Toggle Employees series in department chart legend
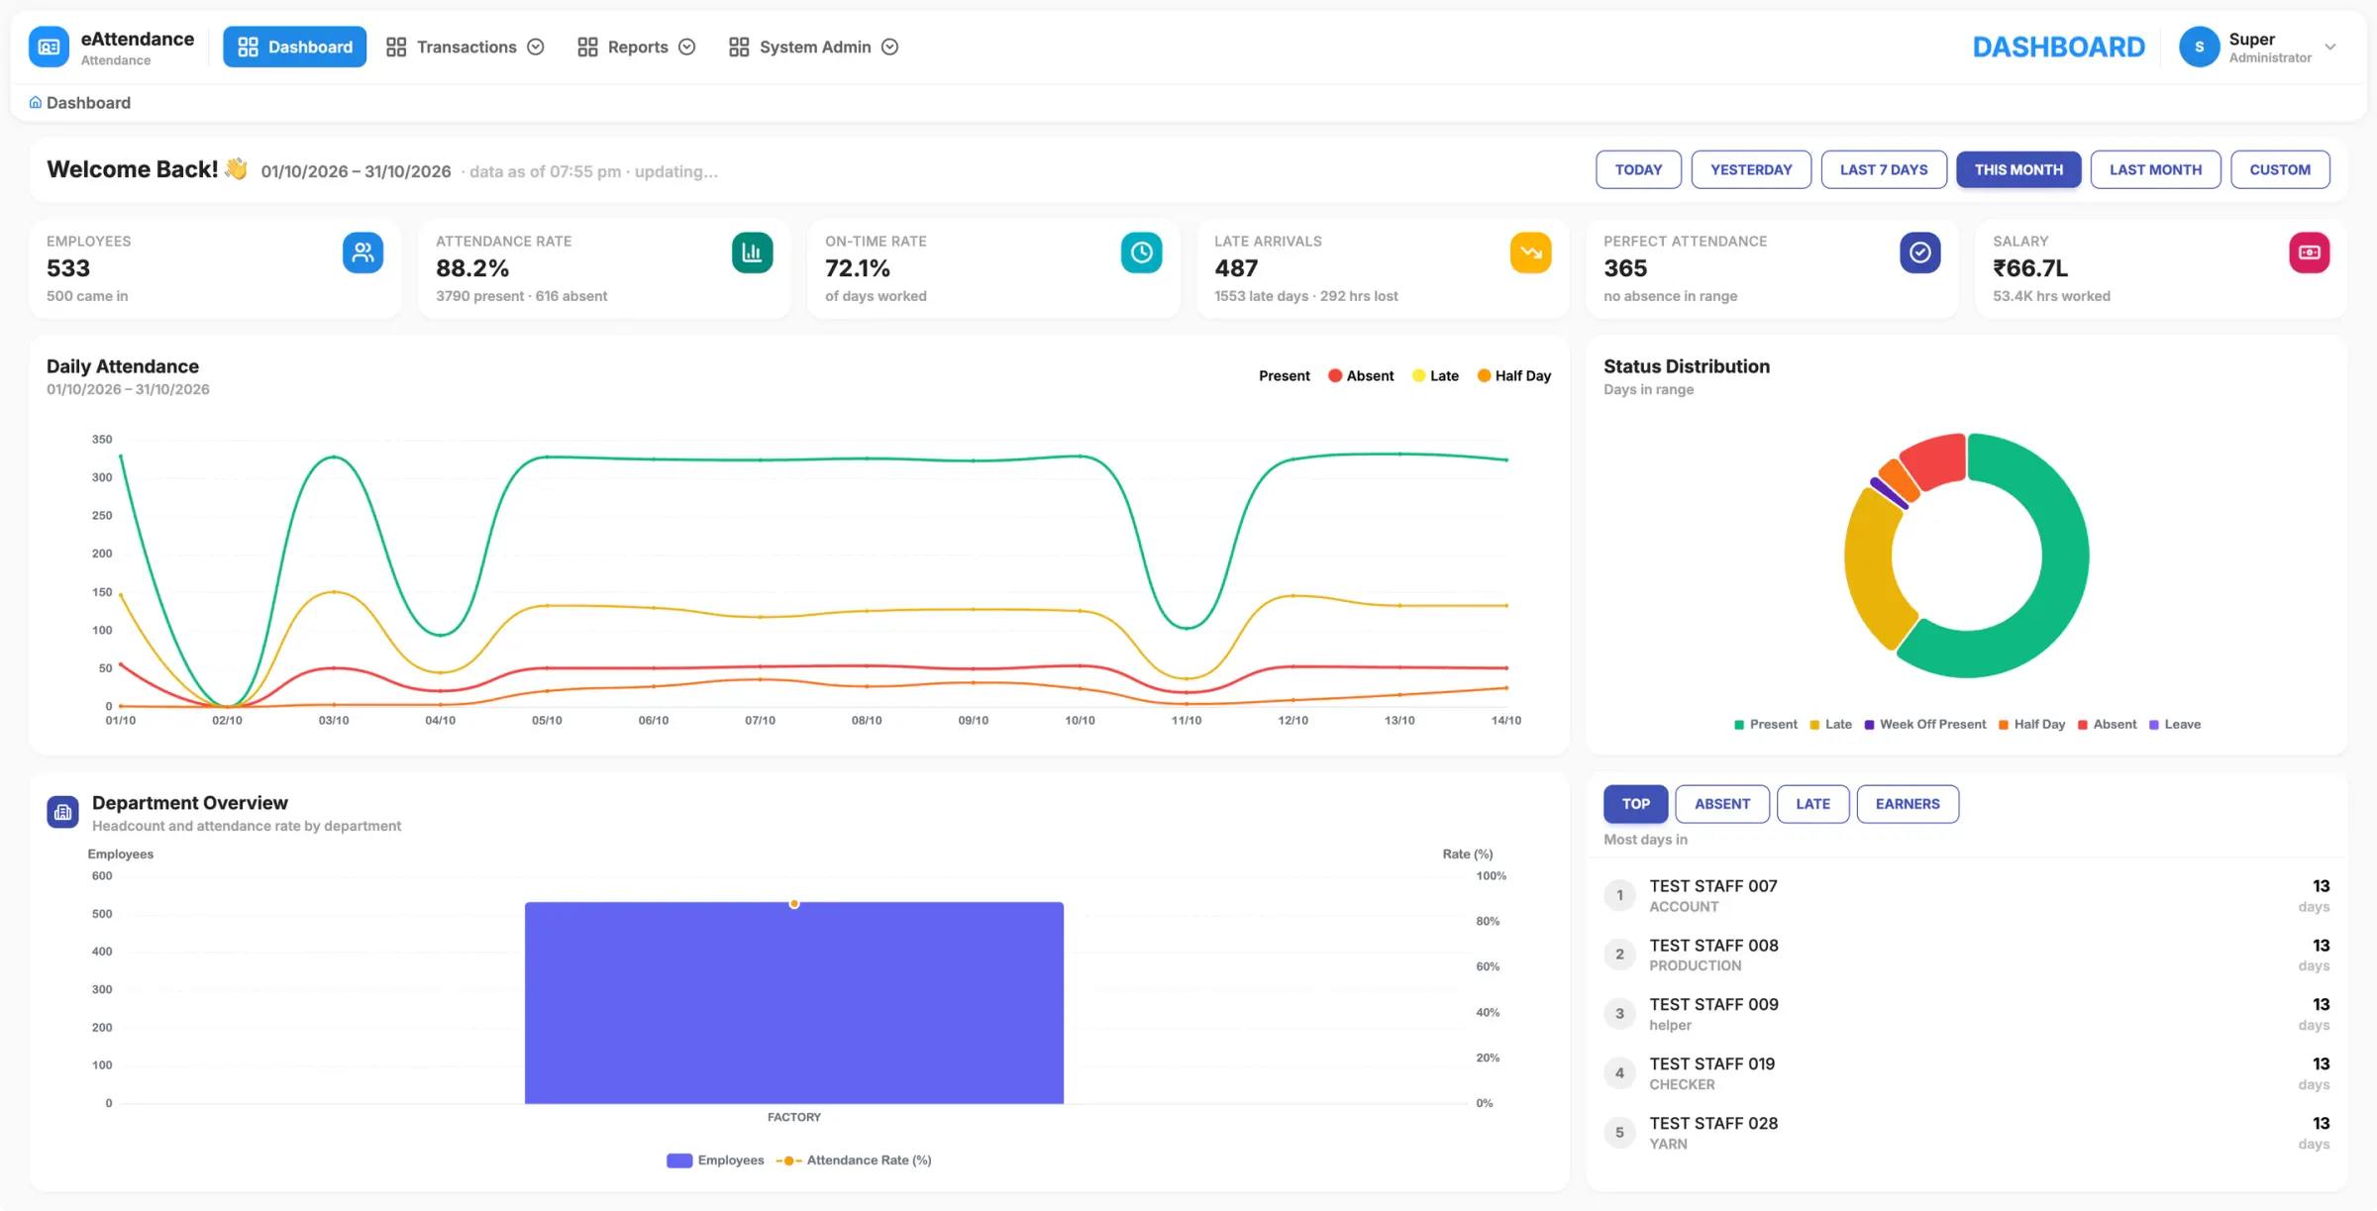The height and width of the screenshot is (1211, 2377). [x=715, y=1160]
